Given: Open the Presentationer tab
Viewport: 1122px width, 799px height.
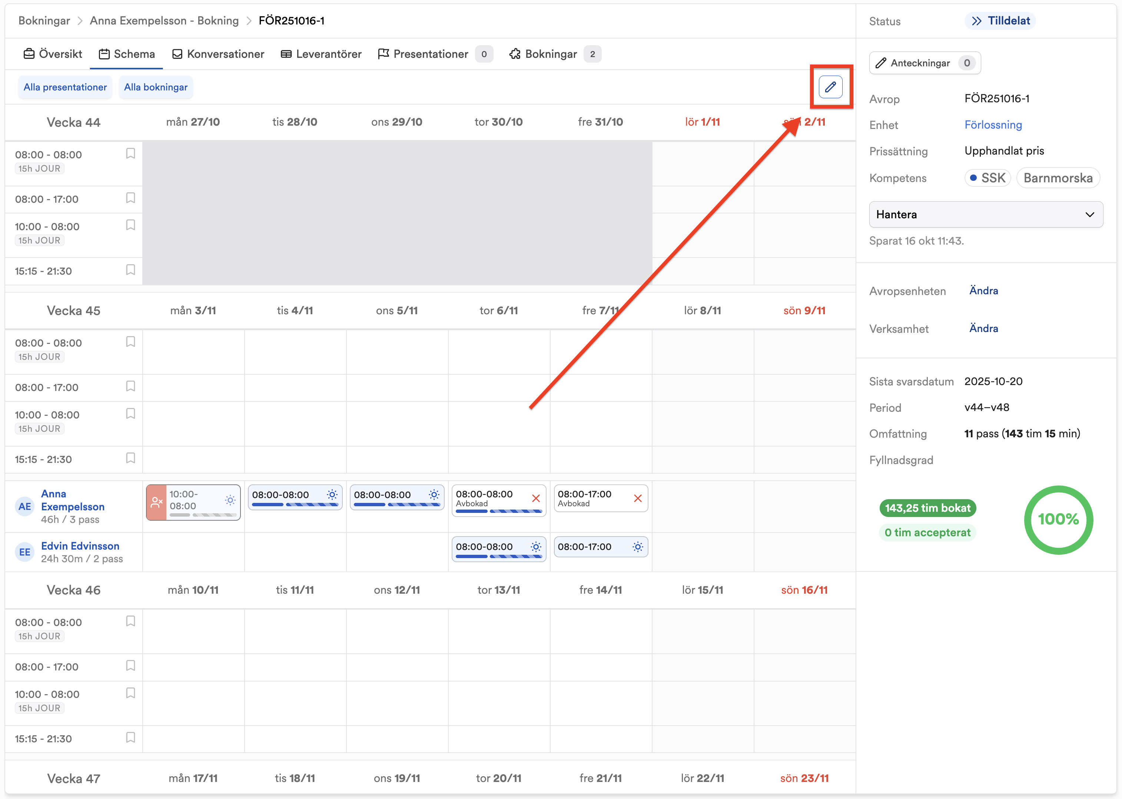Looking at the screenshot, I should pos(435,54).
